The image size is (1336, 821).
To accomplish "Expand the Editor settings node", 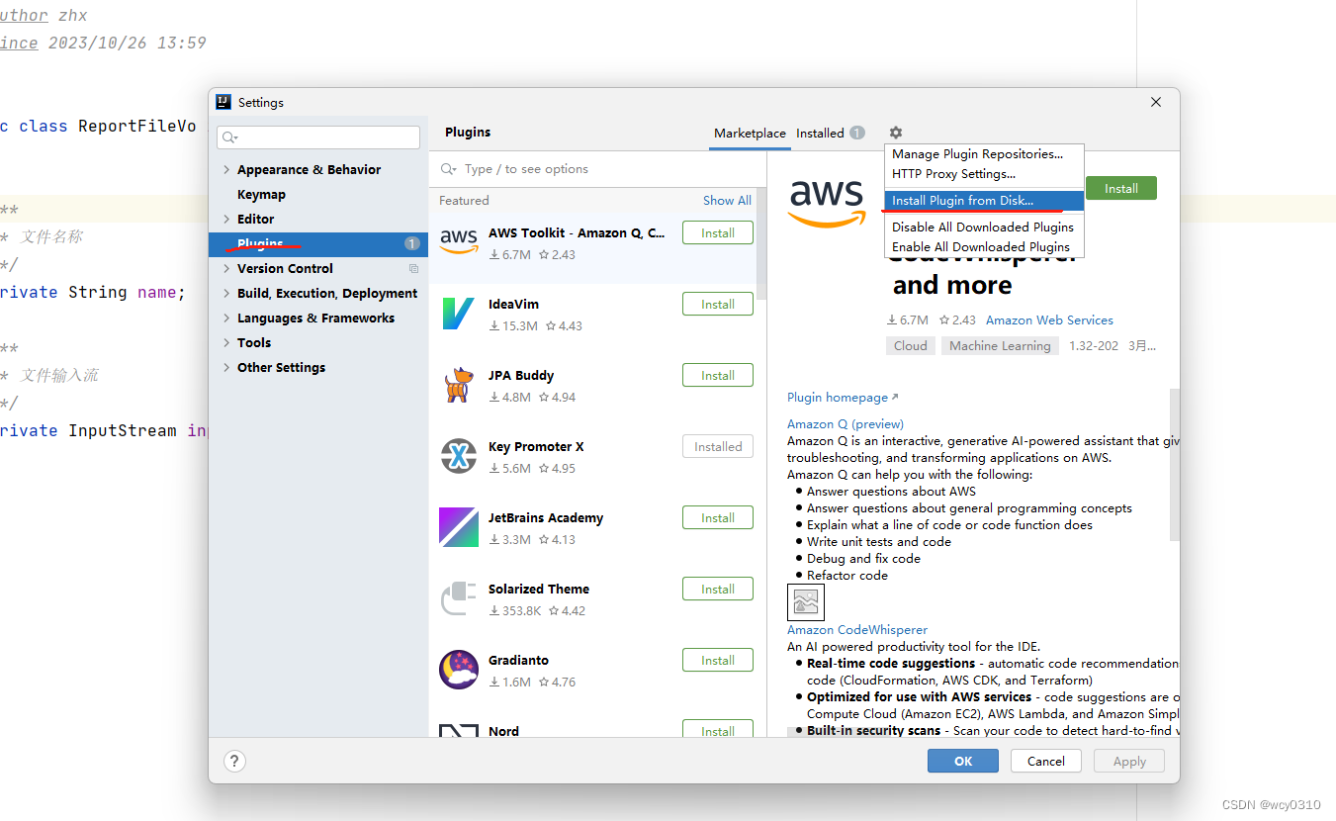I will pyautogui.click(x=226, y=220).
